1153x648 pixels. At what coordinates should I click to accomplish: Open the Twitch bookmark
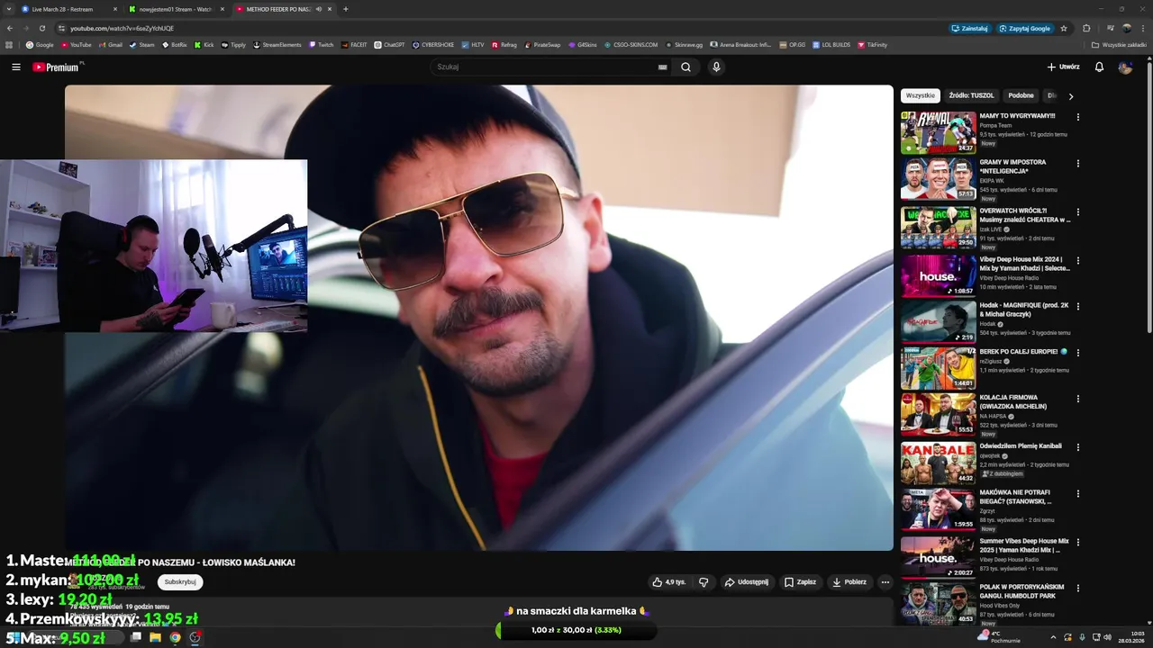point(321,44)
